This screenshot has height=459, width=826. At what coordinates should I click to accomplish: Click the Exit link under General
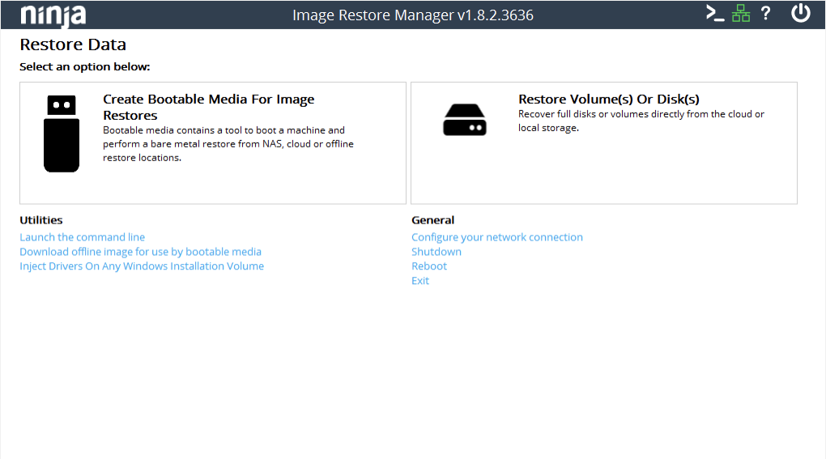pos(420,281)
